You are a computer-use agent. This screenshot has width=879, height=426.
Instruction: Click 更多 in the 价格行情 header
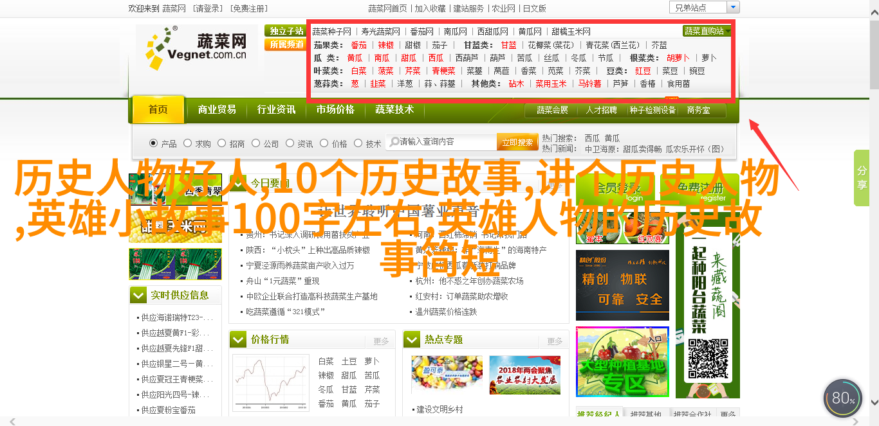pyautogui.click(x=381, y=341)
